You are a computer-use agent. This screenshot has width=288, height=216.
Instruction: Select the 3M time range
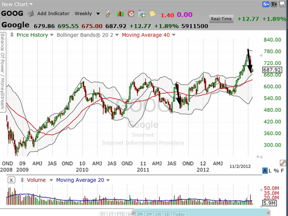coord(140,214)
